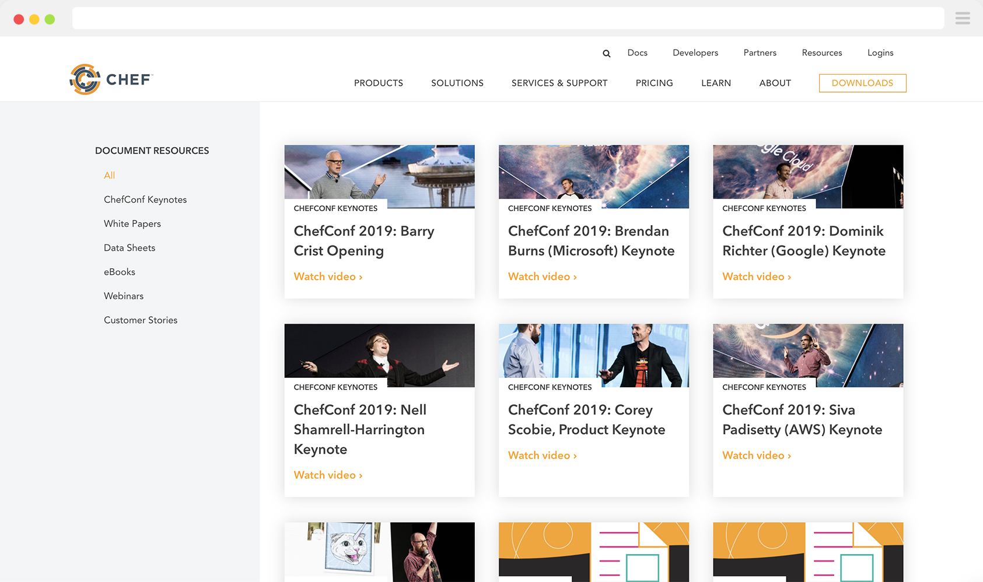
Task: Open the ABOUT menu
Action: coord(775,83)
